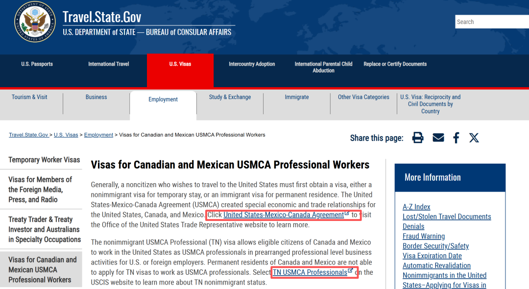Image resolution: width=529 pixels, height=289 pixels.
Task: Select the Intercountry Adoption menu item
Action: (x=252, y=64)
